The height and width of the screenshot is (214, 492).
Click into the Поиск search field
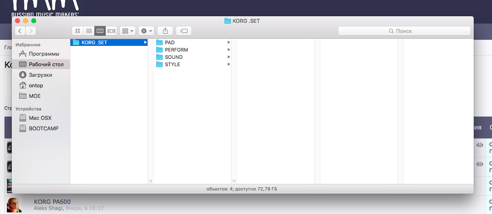pos(404,31)
